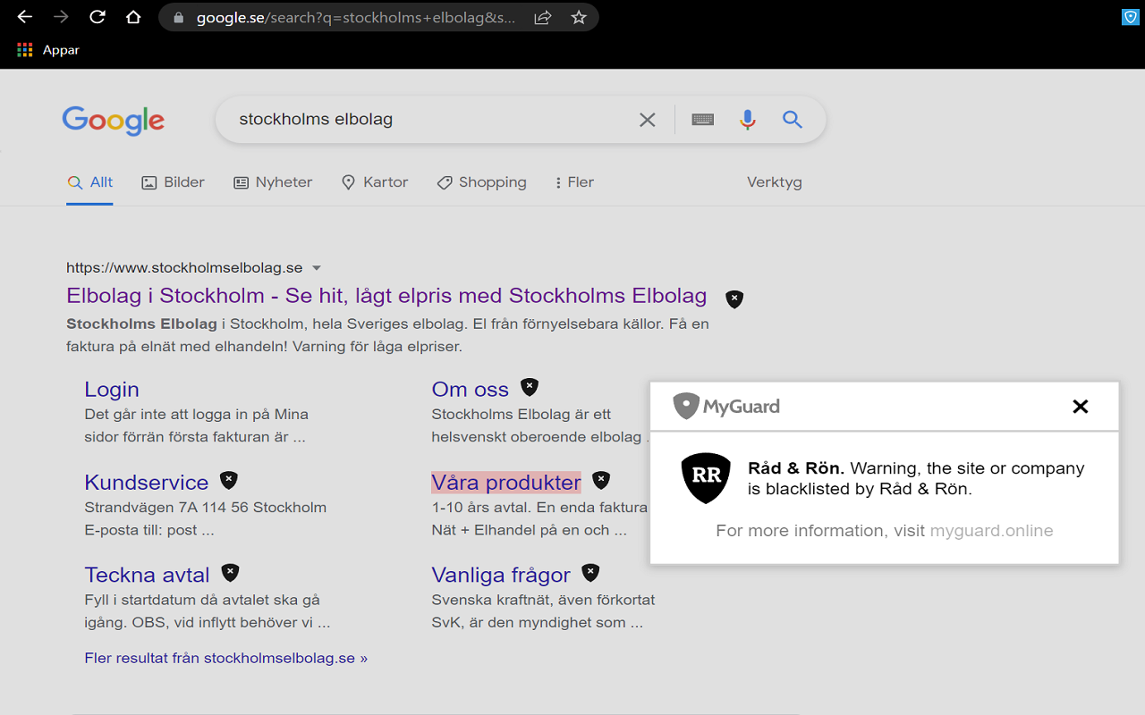Open the MyGuard extension icon in toolbar
The height and width of the screenshot is (715, 1145).
coord(1131,17)
